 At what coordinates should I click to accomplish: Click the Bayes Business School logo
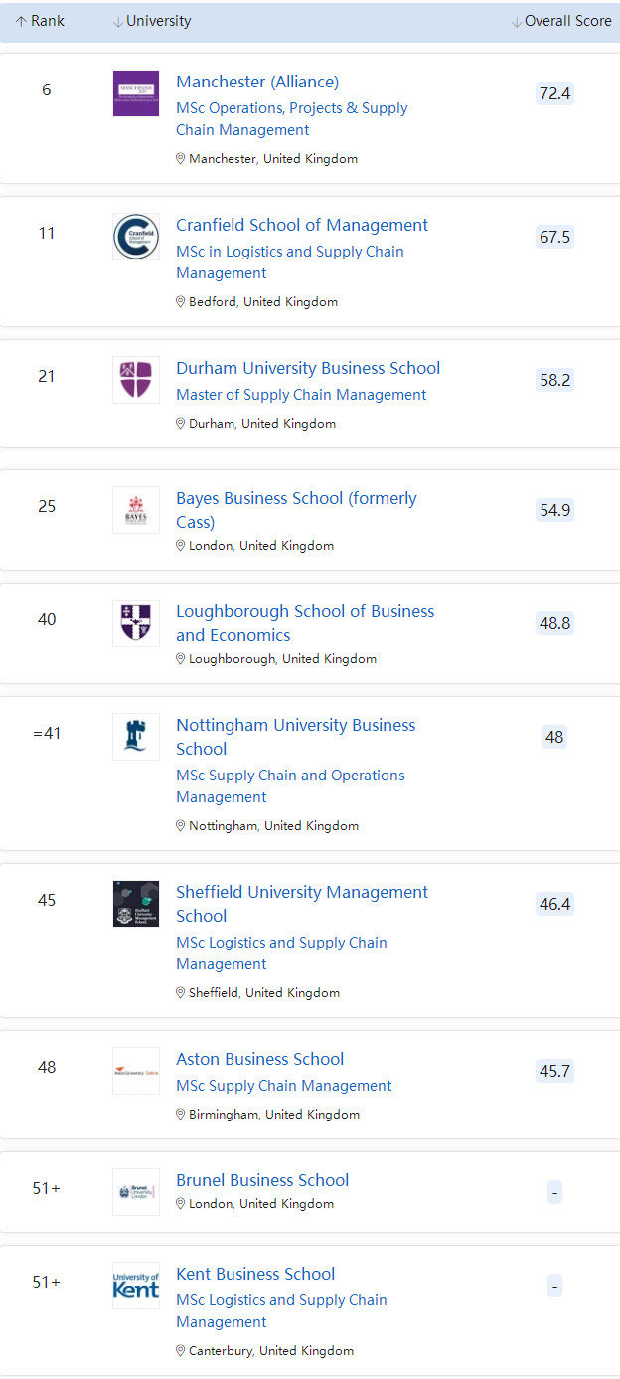(136, 510)
